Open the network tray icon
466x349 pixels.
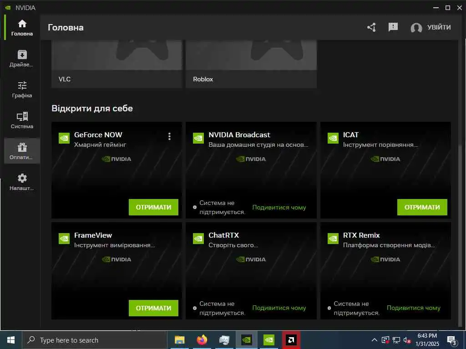pos(396,340)
